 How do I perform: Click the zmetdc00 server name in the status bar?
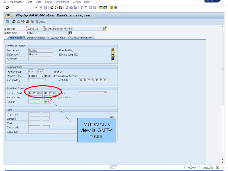208,167
